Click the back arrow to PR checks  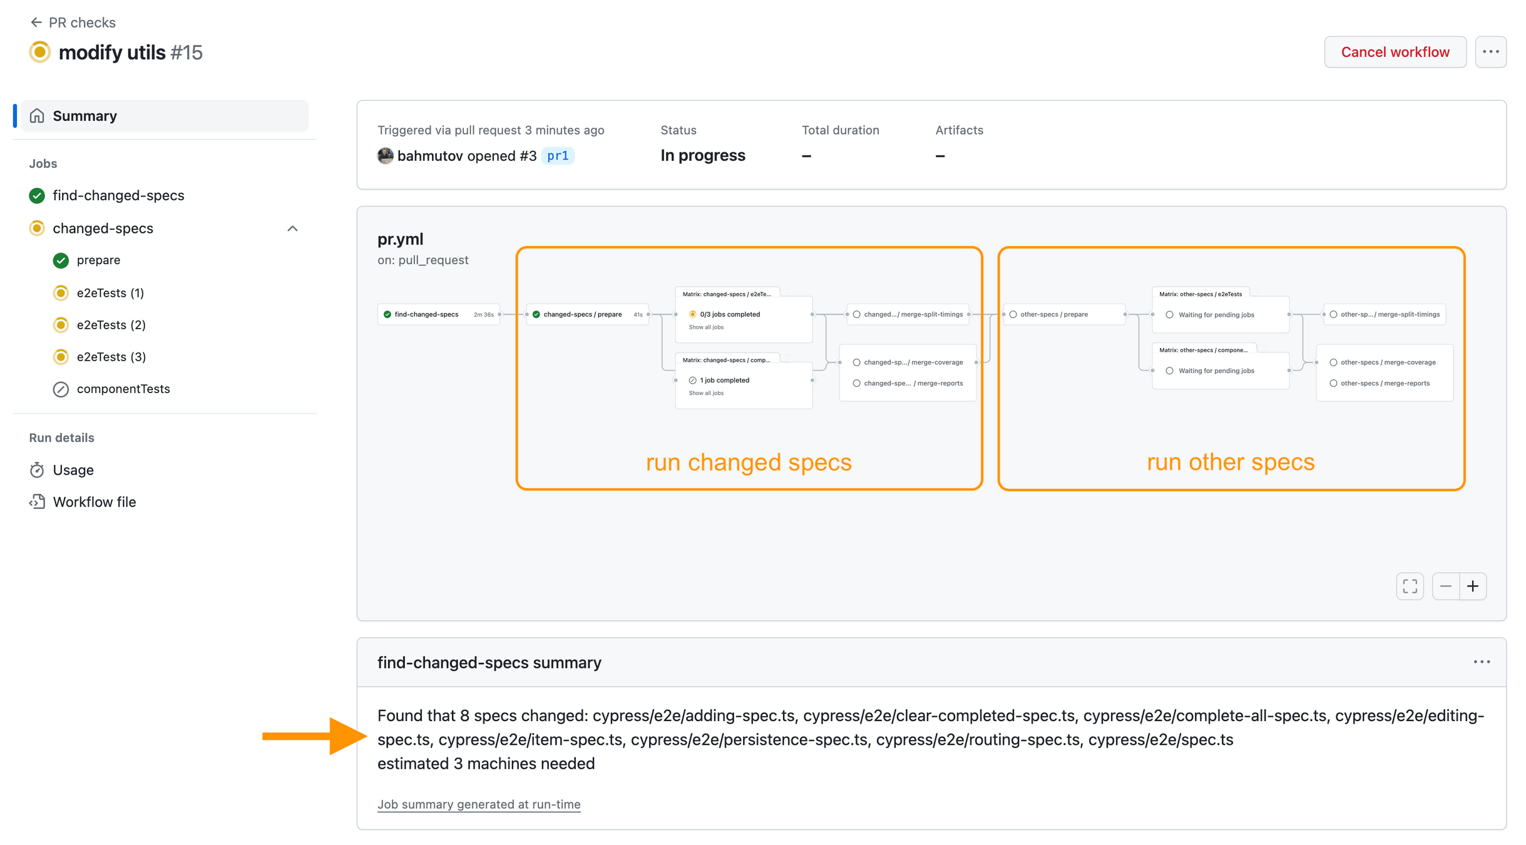pos(36,23)
